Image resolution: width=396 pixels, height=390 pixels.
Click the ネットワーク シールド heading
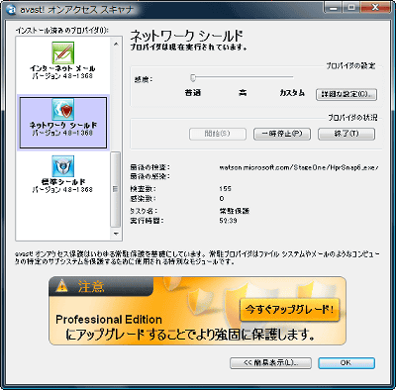(x=186, y=36)
